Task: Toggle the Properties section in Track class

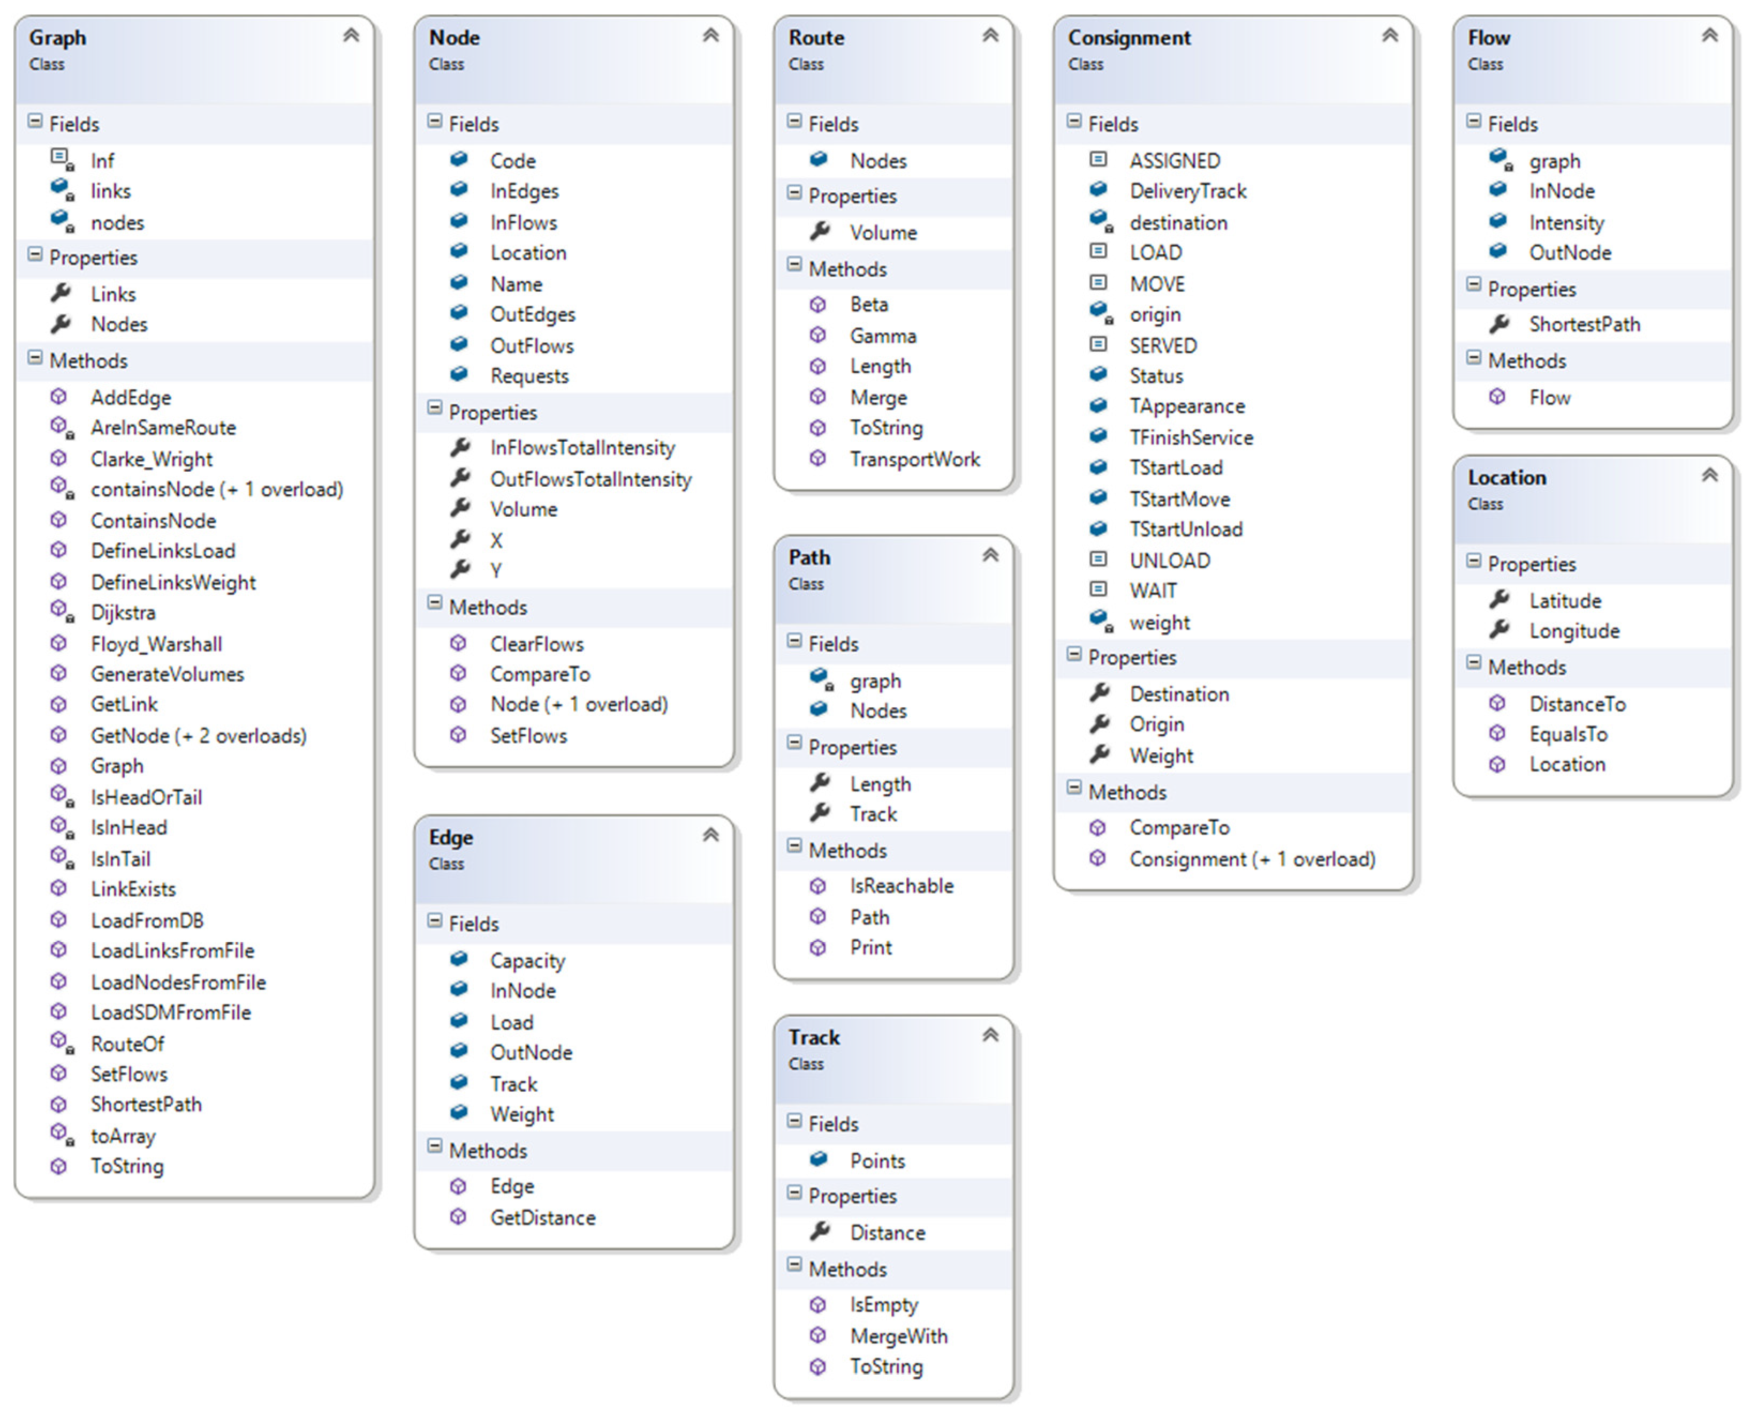Action: 794,1193
